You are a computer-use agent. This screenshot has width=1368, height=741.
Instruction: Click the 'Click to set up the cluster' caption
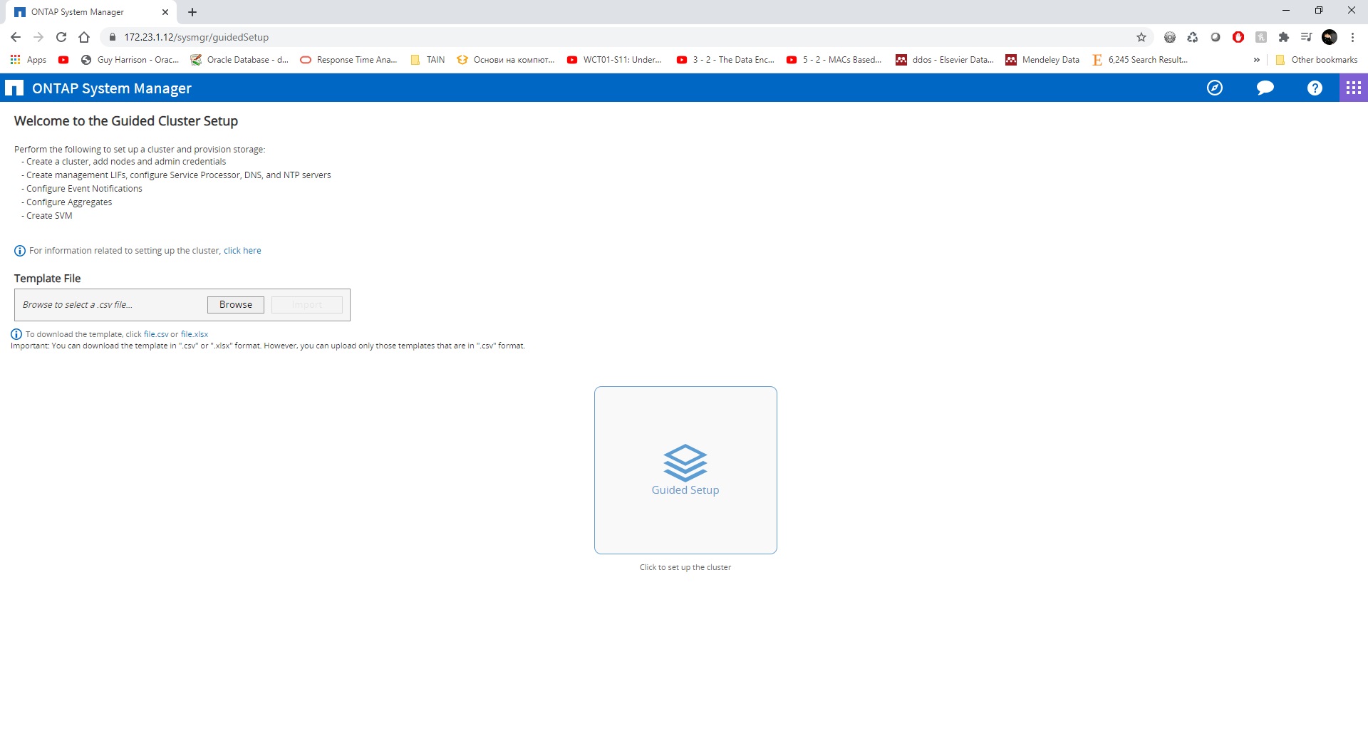[x=685, y=568]
